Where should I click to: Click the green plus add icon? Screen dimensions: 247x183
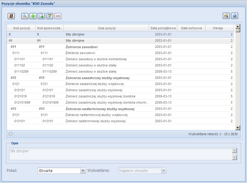pos(33,16)
